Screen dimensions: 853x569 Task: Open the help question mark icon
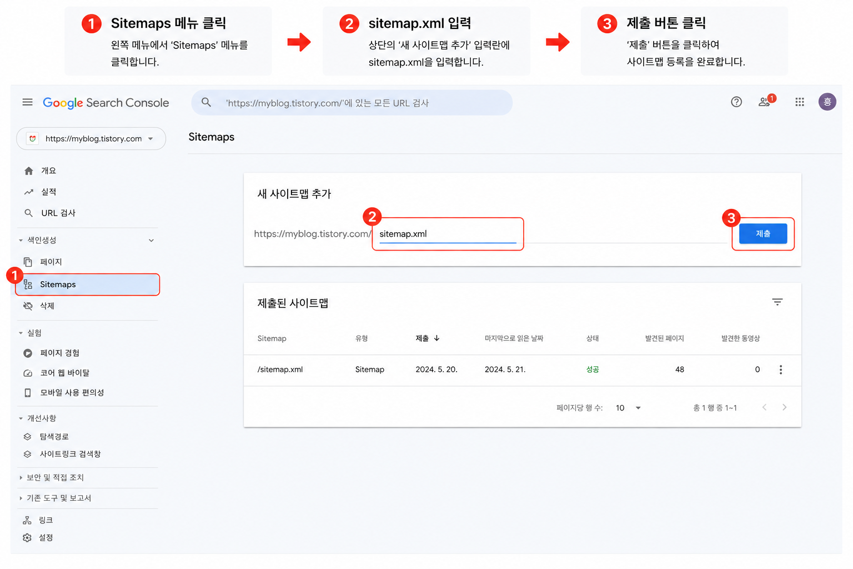[736, 102]
